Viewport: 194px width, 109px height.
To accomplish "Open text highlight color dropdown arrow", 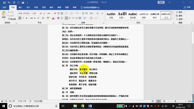I will tap(51, 18).
